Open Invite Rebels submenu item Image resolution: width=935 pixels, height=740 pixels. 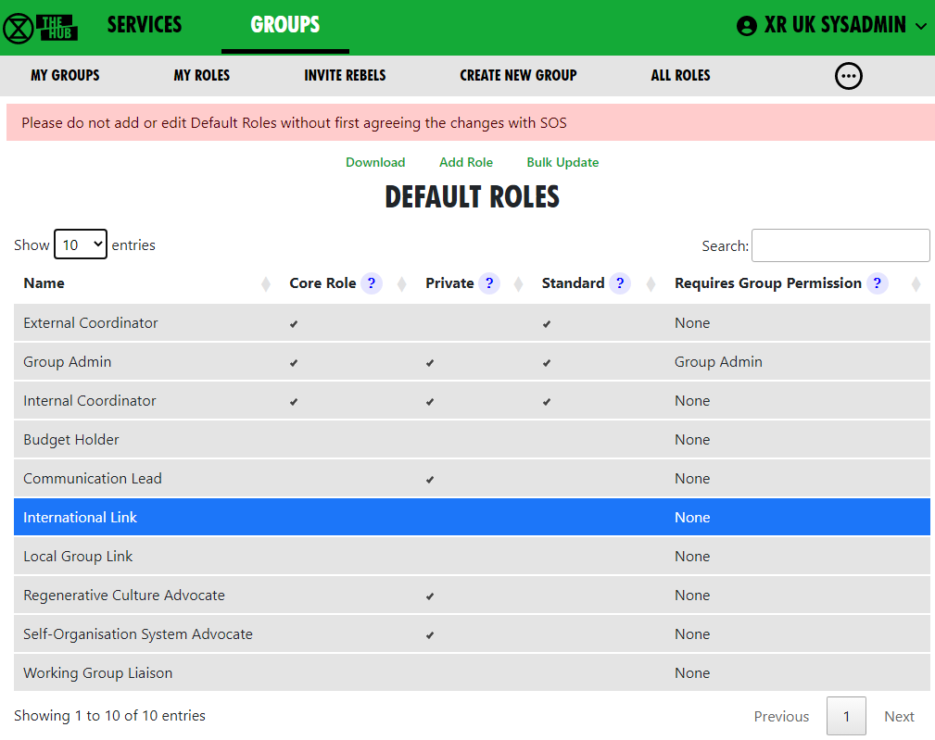tap(345, 76)
